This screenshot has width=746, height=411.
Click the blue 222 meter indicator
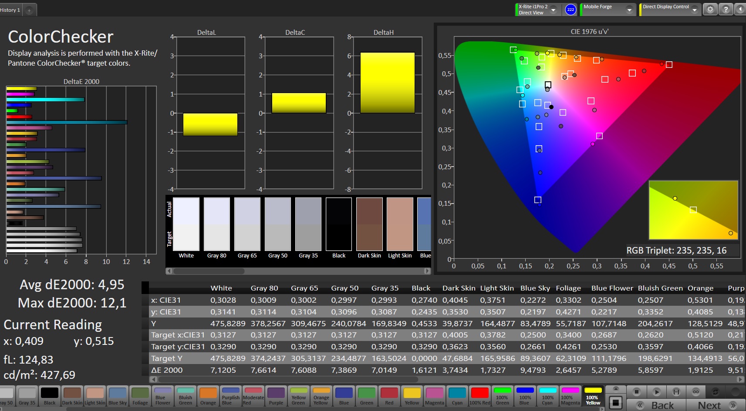(x=570, y=10)
